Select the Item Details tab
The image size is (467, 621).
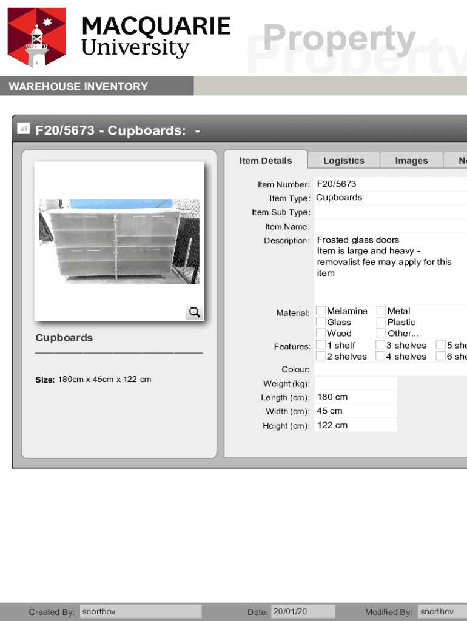266,160
